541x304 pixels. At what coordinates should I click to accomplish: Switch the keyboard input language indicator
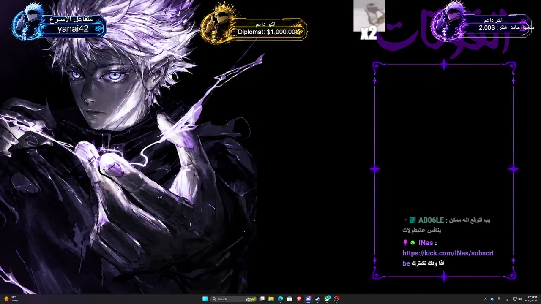click(507, 299)
